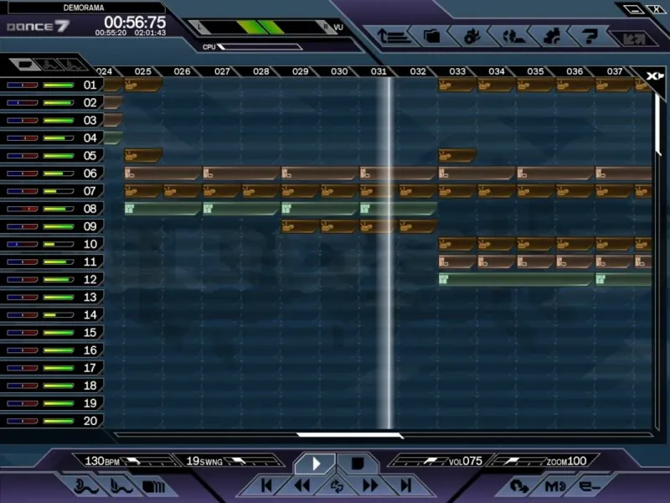Click the pan slider of track 01

click(x=23, y=86)
